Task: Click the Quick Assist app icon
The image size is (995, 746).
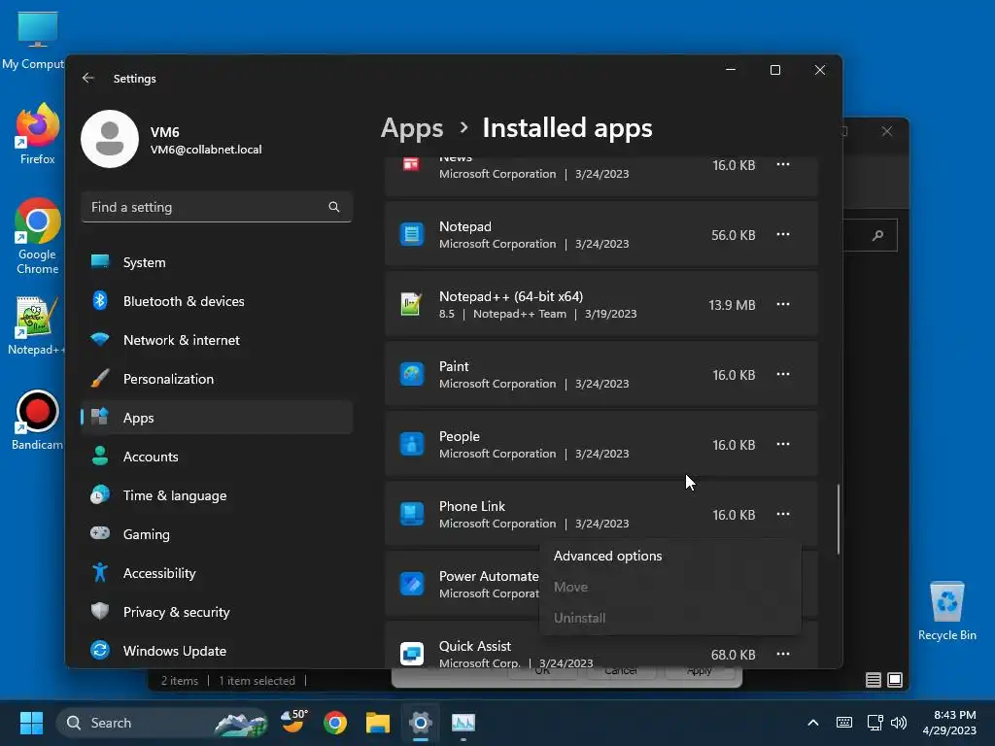Action: click(x=412, y=654)
